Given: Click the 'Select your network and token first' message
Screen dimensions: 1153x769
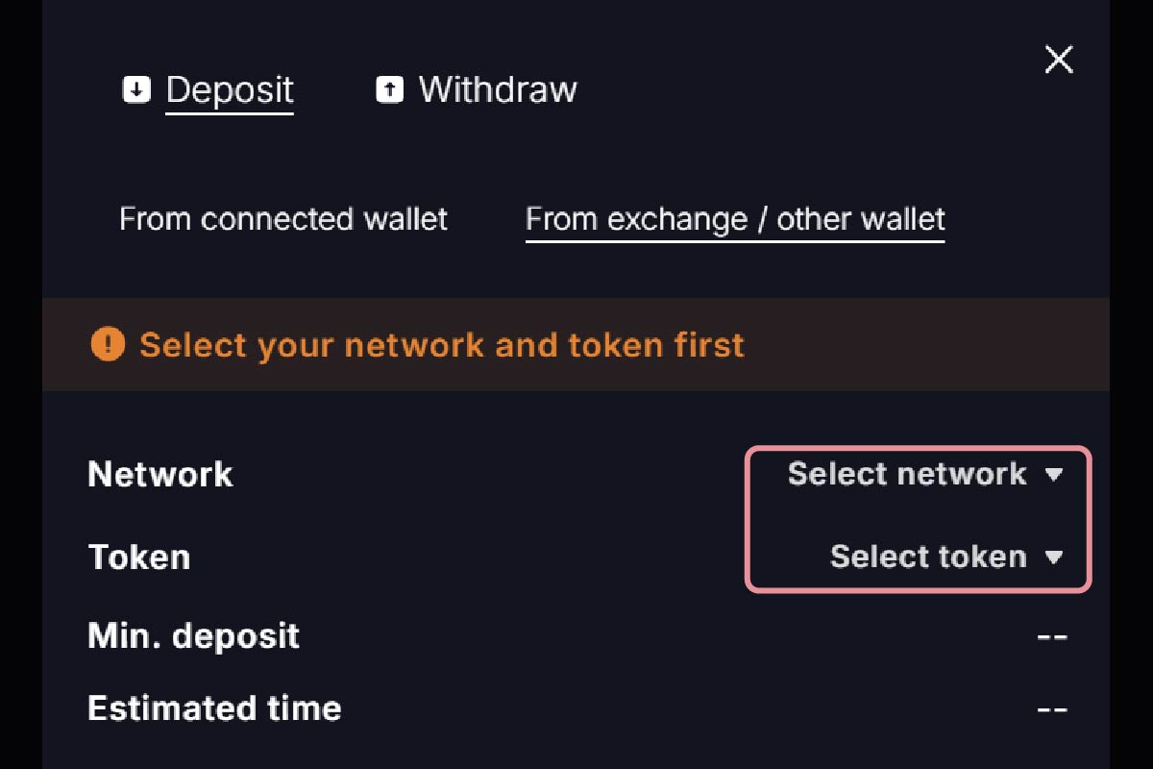Looking at the screenshot, I should [x=442, y=344].
